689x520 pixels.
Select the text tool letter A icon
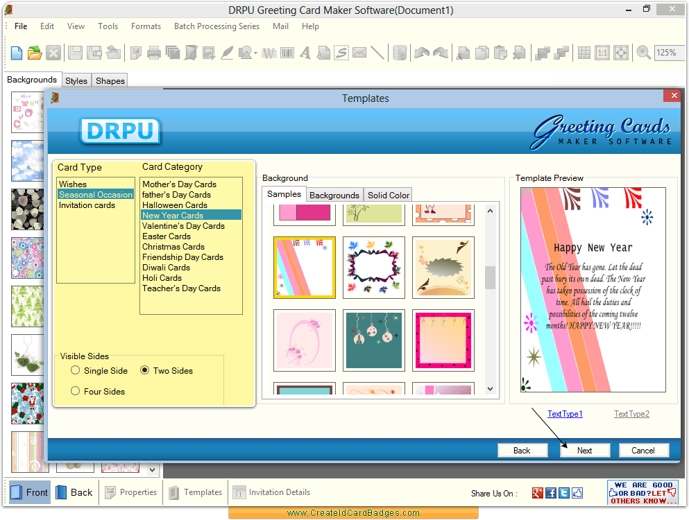pyautogui.click(x=305, y=53)
